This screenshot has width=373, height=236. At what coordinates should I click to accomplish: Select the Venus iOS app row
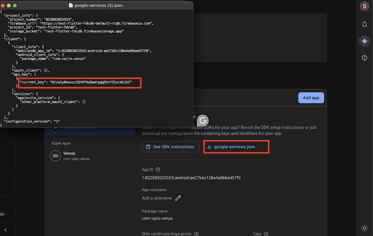[x=90, y=156]
